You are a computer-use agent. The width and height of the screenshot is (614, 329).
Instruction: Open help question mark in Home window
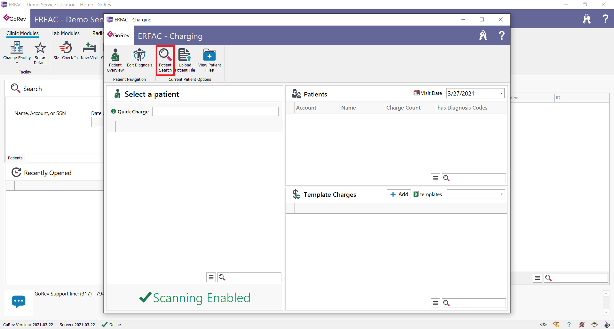point(605,19)
